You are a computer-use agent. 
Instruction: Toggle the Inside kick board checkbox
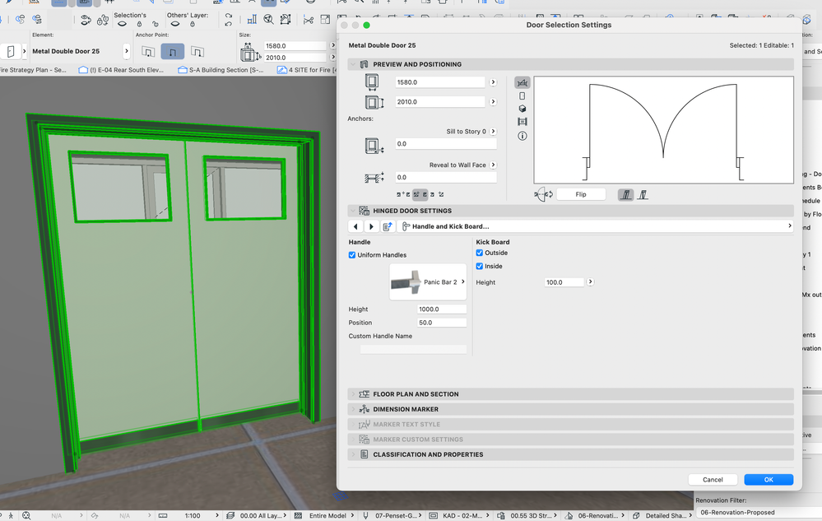click(x=480, y=266)
